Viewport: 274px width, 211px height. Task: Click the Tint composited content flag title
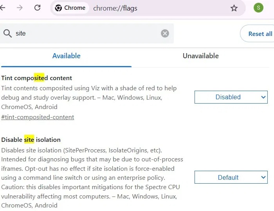click(36, 78)
